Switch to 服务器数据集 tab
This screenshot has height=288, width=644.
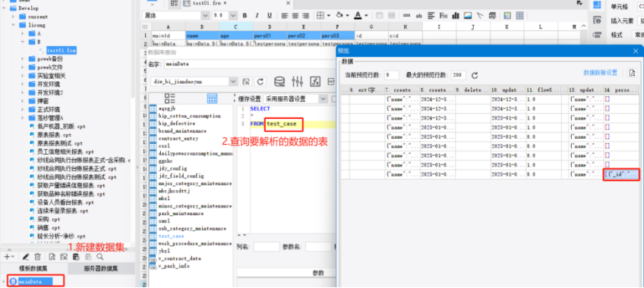(x=101, y=268)
